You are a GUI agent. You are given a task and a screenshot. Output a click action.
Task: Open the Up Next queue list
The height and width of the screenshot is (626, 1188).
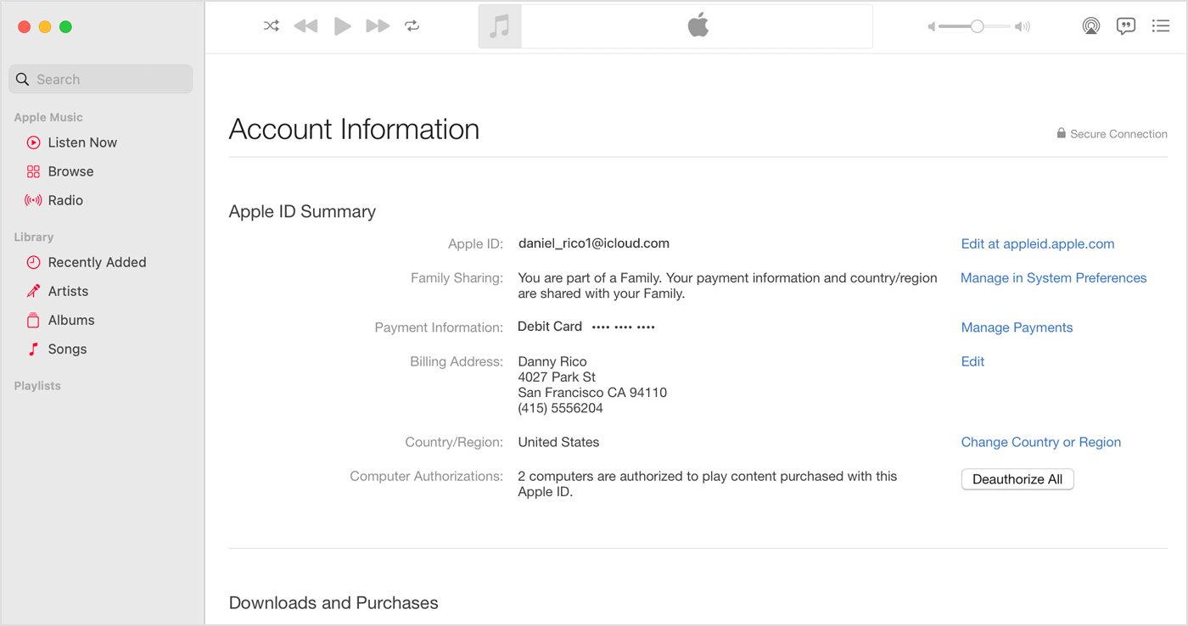coord(1161,26)
